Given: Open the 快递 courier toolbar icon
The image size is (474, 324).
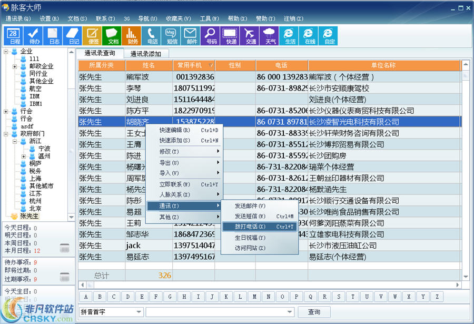Looking at the screenshot, I should point(230,36).
